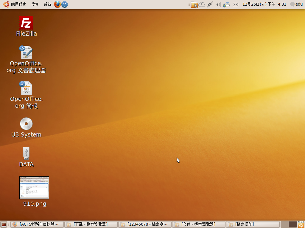
Task: Launch Firefox from the top panel
Action: 57,4
